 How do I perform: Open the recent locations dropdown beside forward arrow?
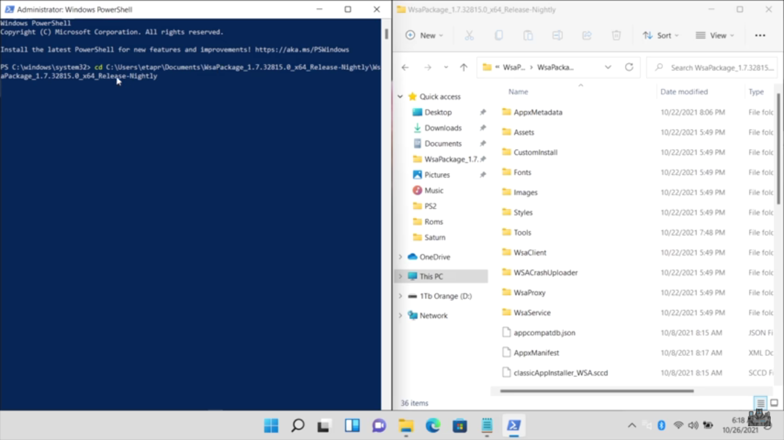point(446,67)
